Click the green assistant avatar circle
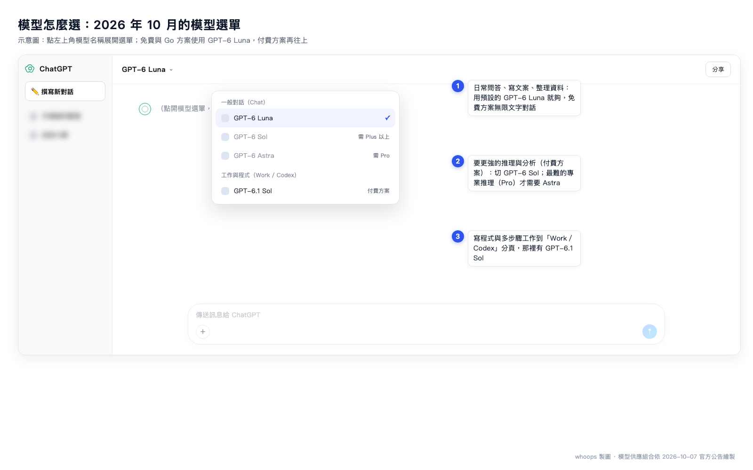The width and height of the screenshot is (753, 470). [145, 109]
